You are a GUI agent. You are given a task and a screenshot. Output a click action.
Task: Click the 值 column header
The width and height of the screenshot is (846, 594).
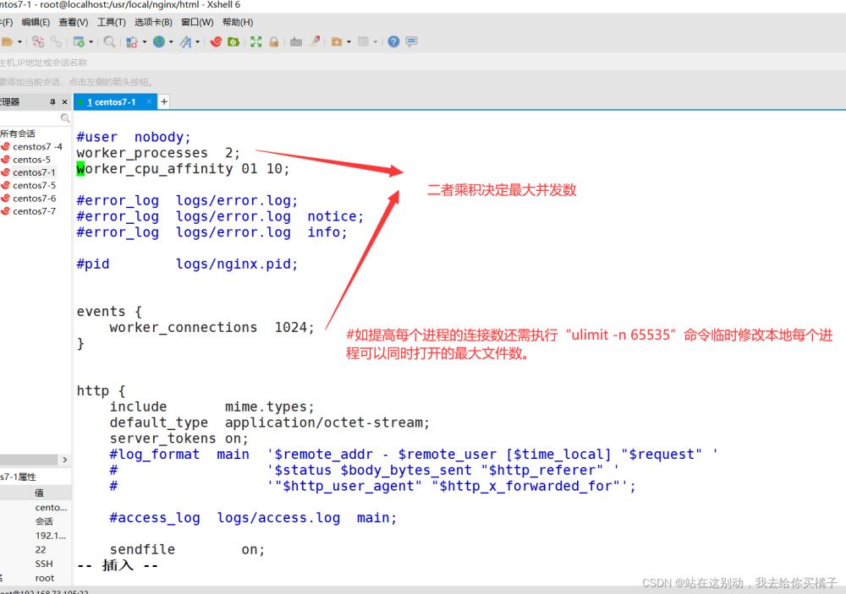tap(40, 493)
